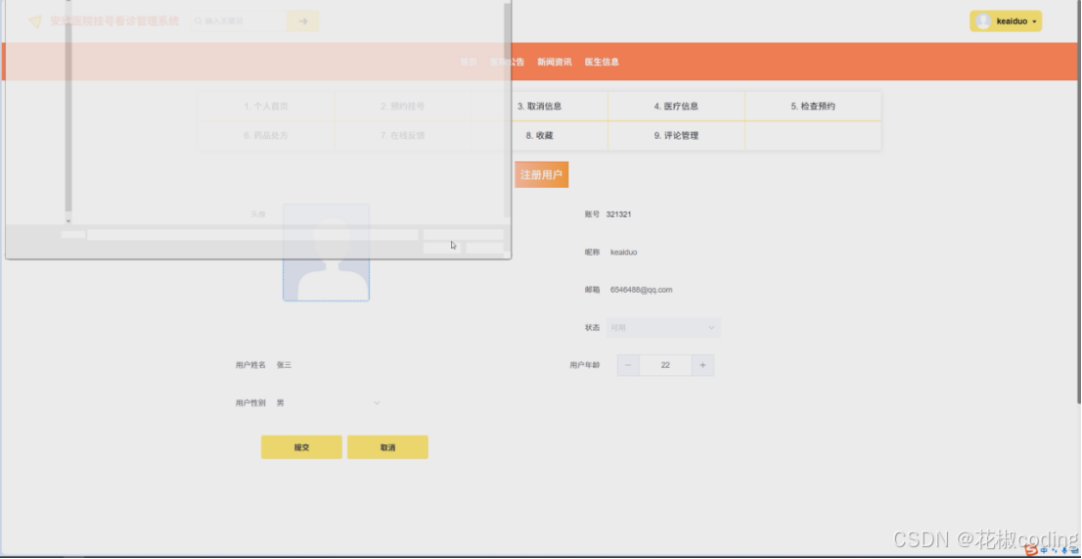The image size is (1082, 559).
Task: Click the hospital system logo icon
Action: point(35,22)
